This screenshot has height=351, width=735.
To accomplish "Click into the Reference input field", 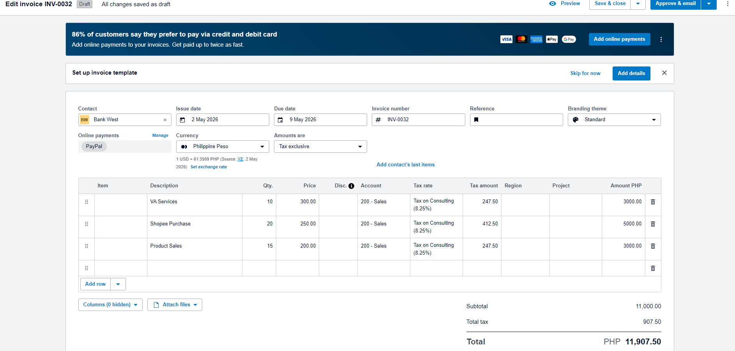I will point(516,120).
